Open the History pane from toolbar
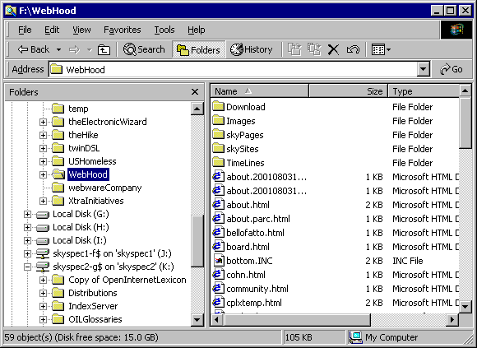The height and width of the screenshot is (348, 477). [251, 49]
